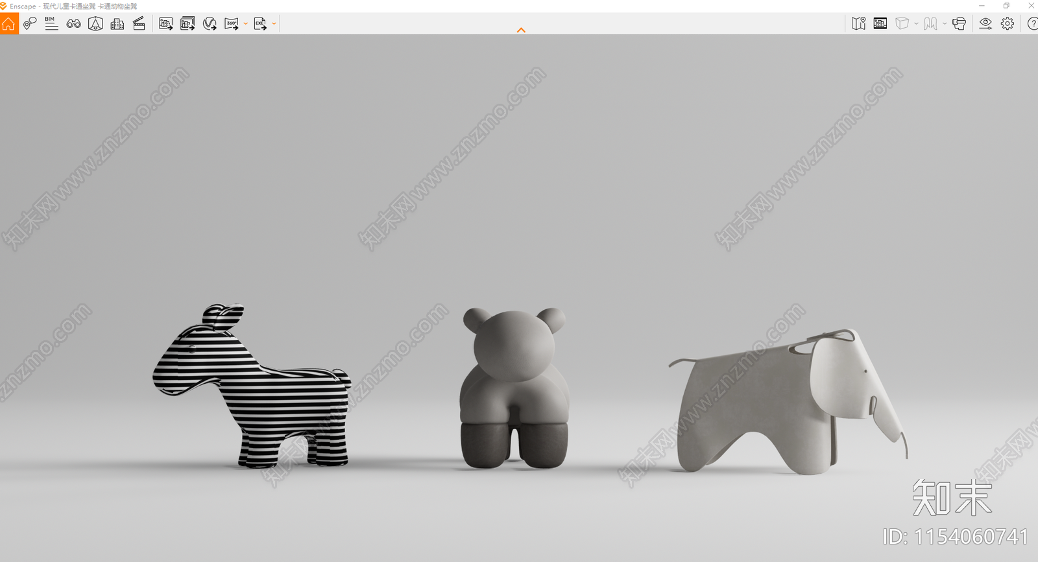Open the BIM information panel
Image resolution: width=1038 pixels, height=562 pixels.
click(51, 24)
